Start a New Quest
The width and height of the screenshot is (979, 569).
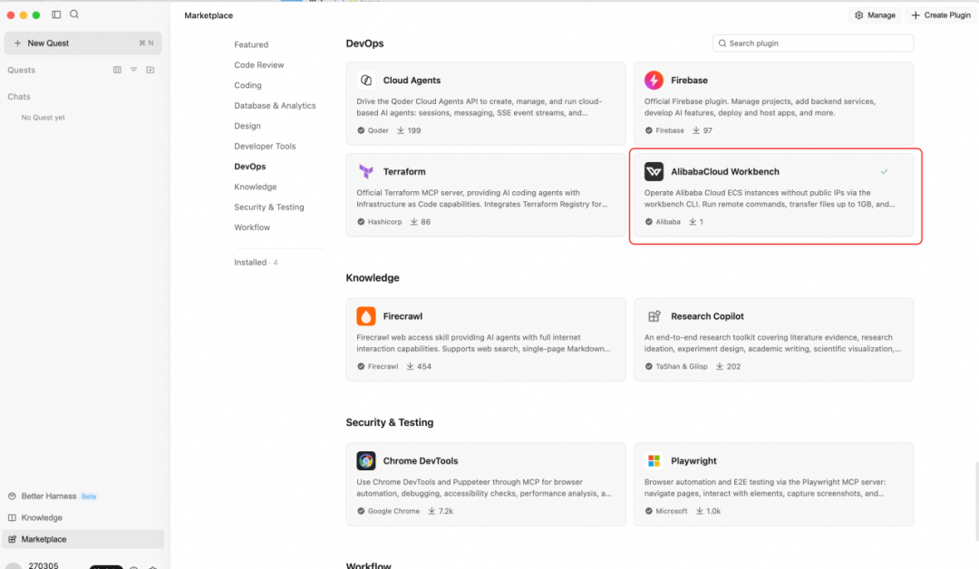pos(83,43)
